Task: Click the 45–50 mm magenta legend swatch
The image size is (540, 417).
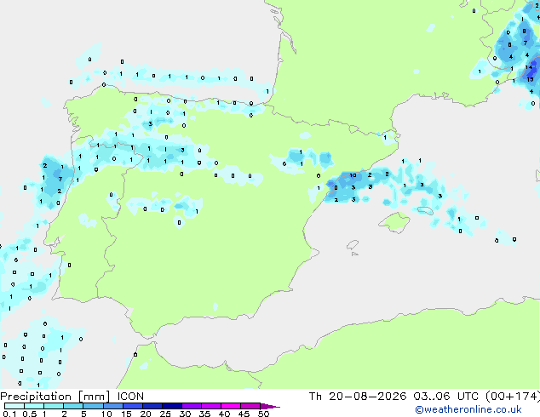Action: point(250,406)
